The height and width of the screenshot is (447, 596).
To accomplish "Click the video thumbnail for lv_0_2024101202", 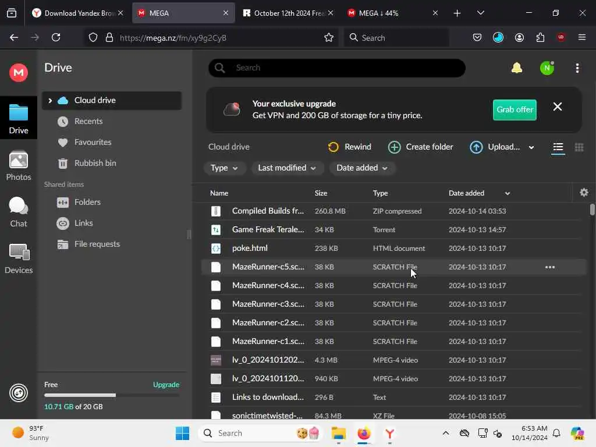I will (215, 360).
